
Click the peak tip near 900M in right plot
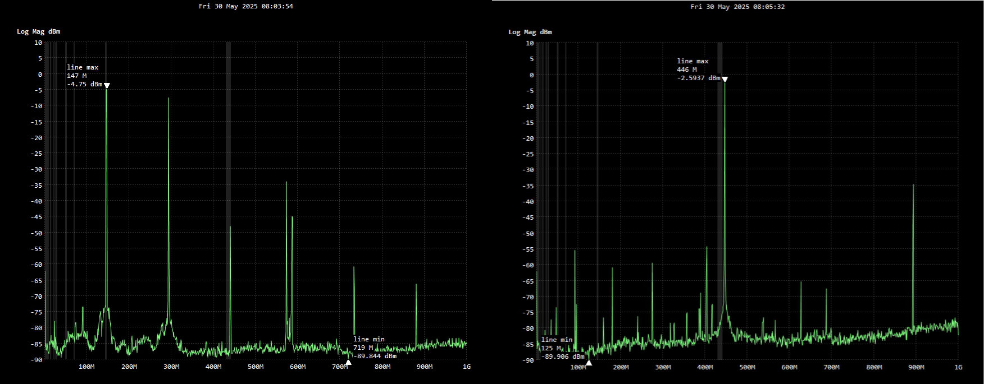[x=913, y=186]
